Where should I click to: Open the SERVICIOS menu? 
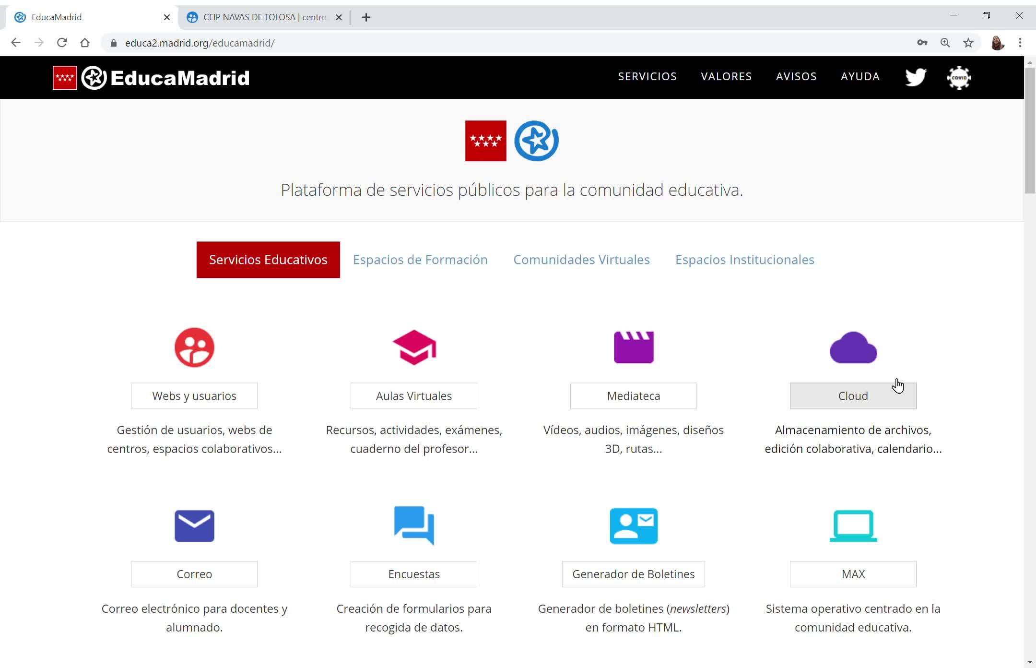tap(647, 76)
